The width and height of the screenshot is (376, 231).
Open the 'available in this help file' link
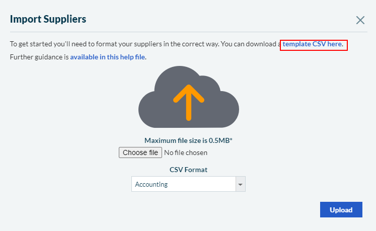(x=108, y=57)
